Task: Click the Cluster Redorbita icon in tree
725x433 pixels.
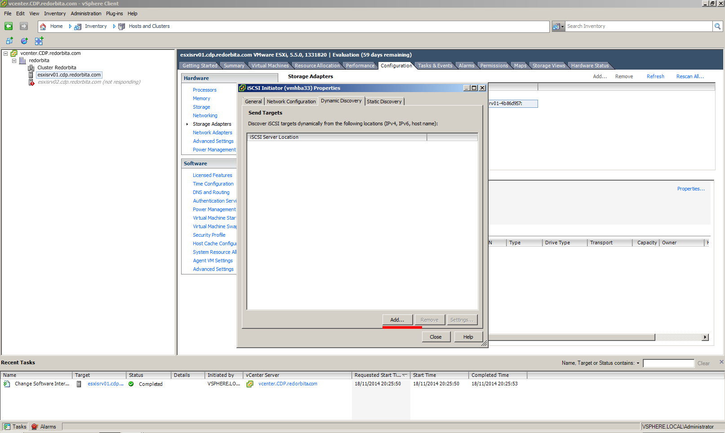Action: pos(31,68)
